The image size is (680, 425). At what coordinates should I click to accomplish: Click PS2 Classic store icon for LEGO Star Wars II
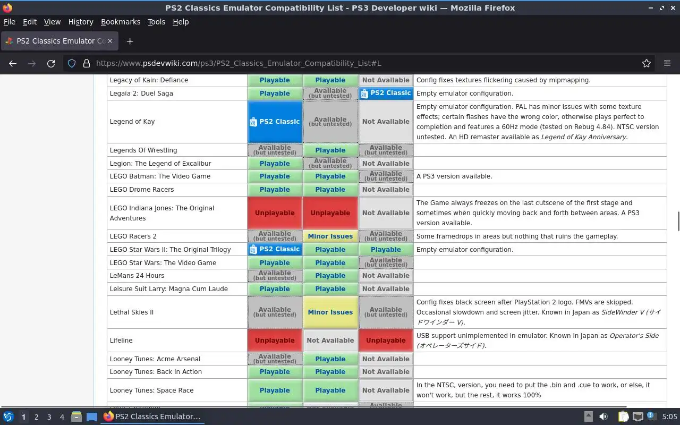[x=253, y=250]
